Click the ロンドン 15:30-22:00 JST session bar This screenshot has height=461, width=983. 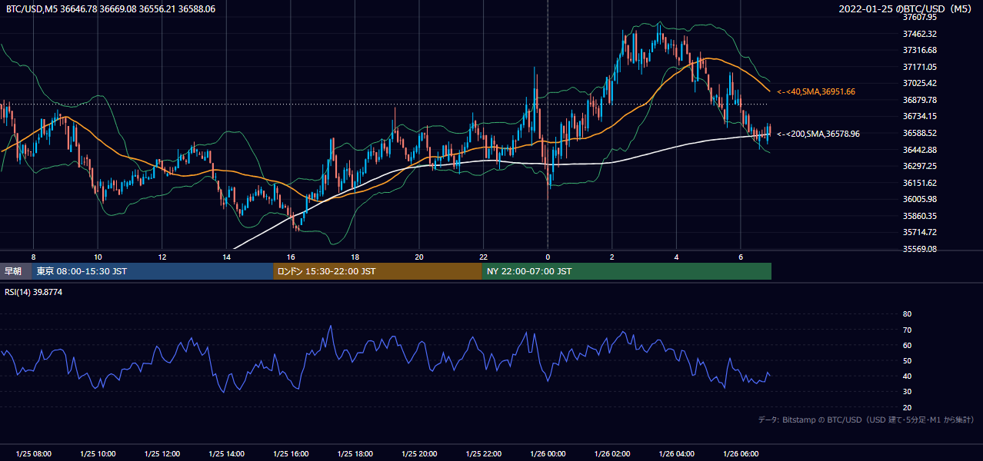click(x=378, y=271)
